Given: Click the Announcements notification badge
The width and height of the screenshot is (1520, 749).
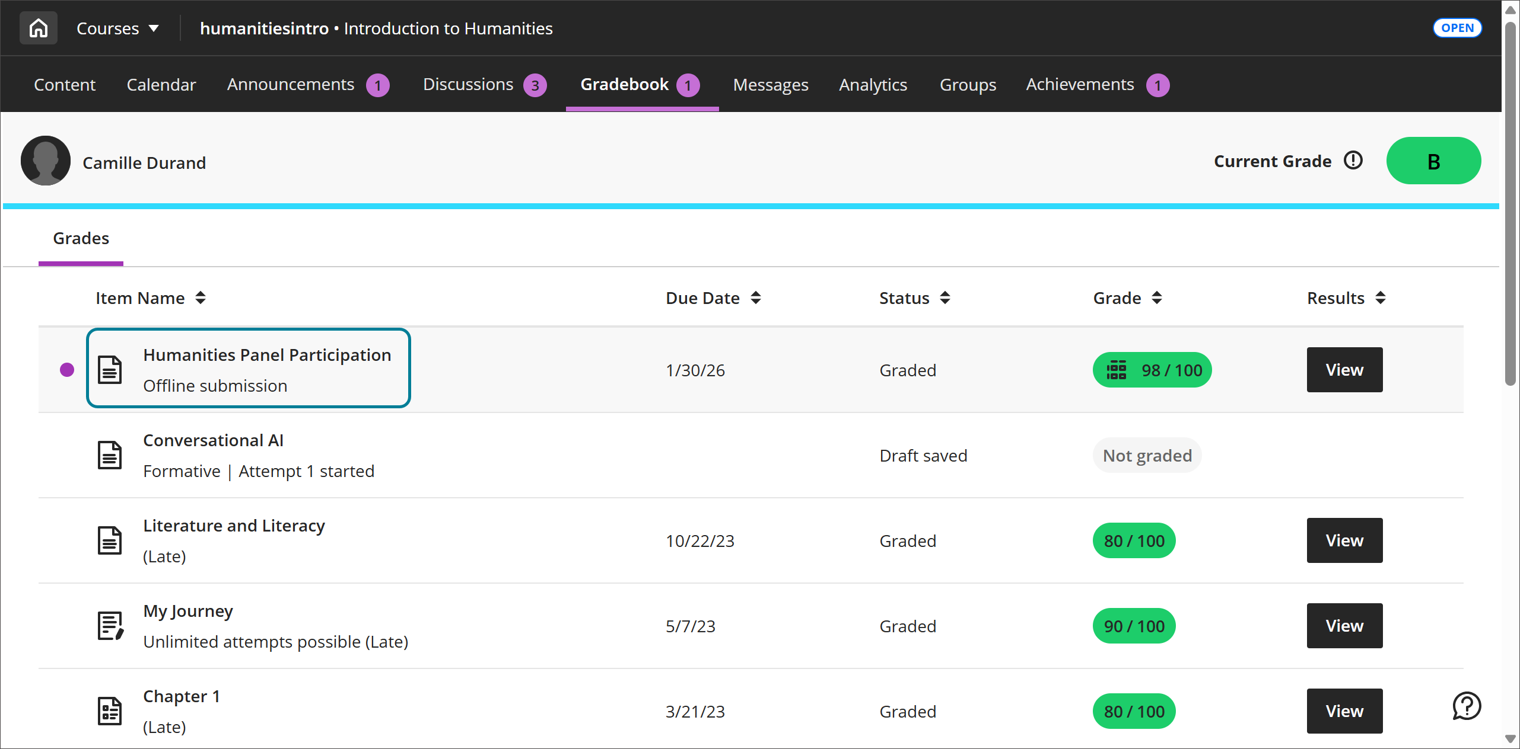Looking at the screenshot, I should tap(377, 85).
